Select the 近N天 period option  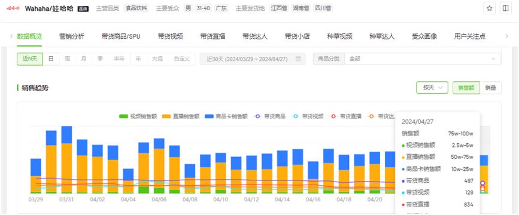pyautogui.click(x=30, y=59)
